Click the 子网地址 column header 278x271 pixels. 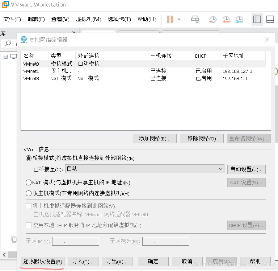[x=243, y=56]
